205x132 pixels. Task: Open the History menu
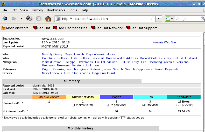[37, 10]
